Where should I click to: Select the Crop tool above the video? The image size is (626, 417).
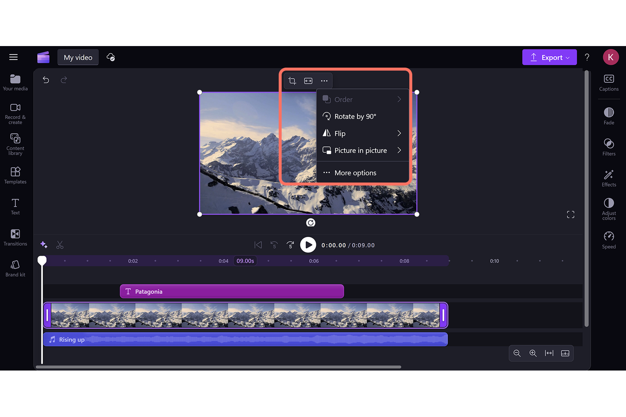coord(292,81)
